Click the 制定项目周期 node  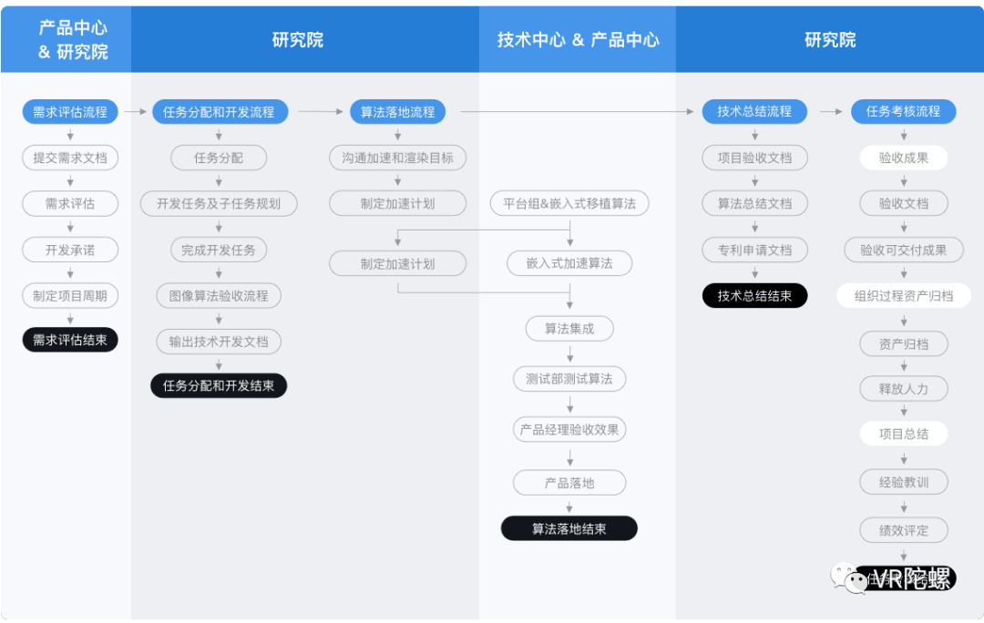(x=70, y=295)
